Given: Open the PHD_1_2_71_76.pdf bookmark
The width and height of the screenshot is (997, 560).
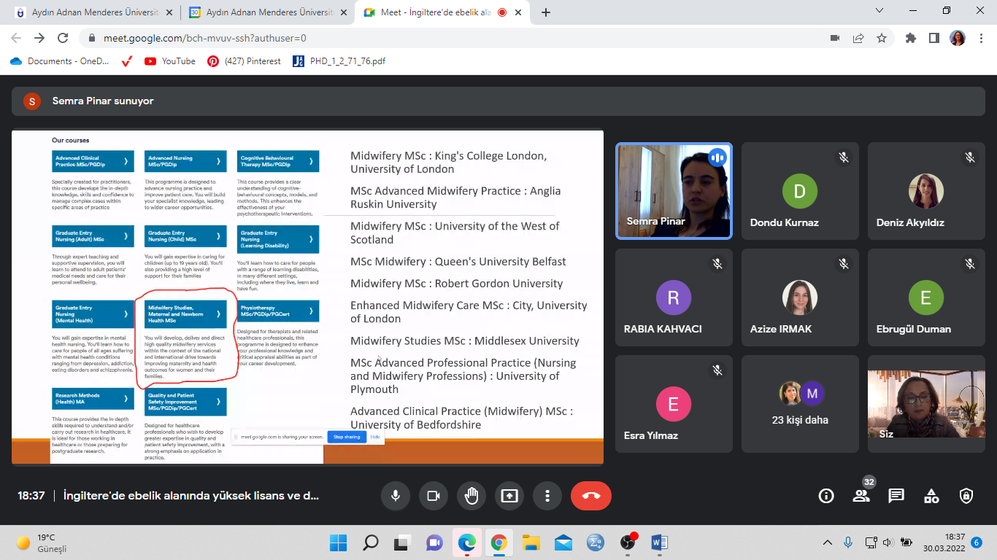Looking at the screenshot, I should [x=339, y=61].
